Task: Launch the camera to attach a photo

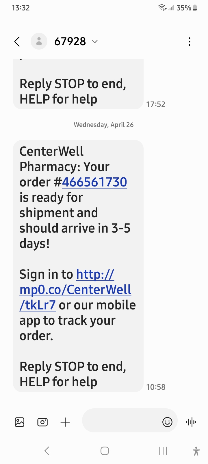Action: click(x=42, y=422)
